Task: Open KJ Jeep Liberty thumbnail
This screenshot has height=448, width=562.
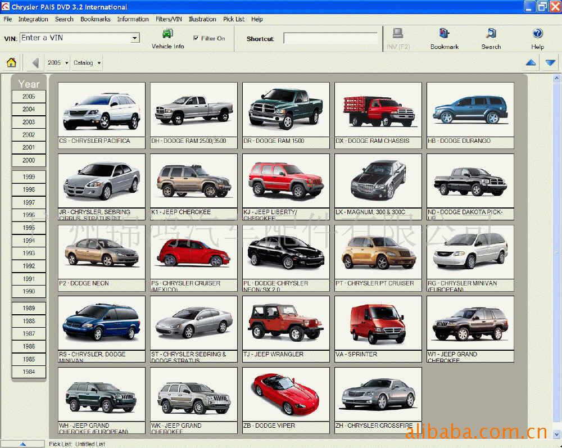Action: click(x=285, y=180)
